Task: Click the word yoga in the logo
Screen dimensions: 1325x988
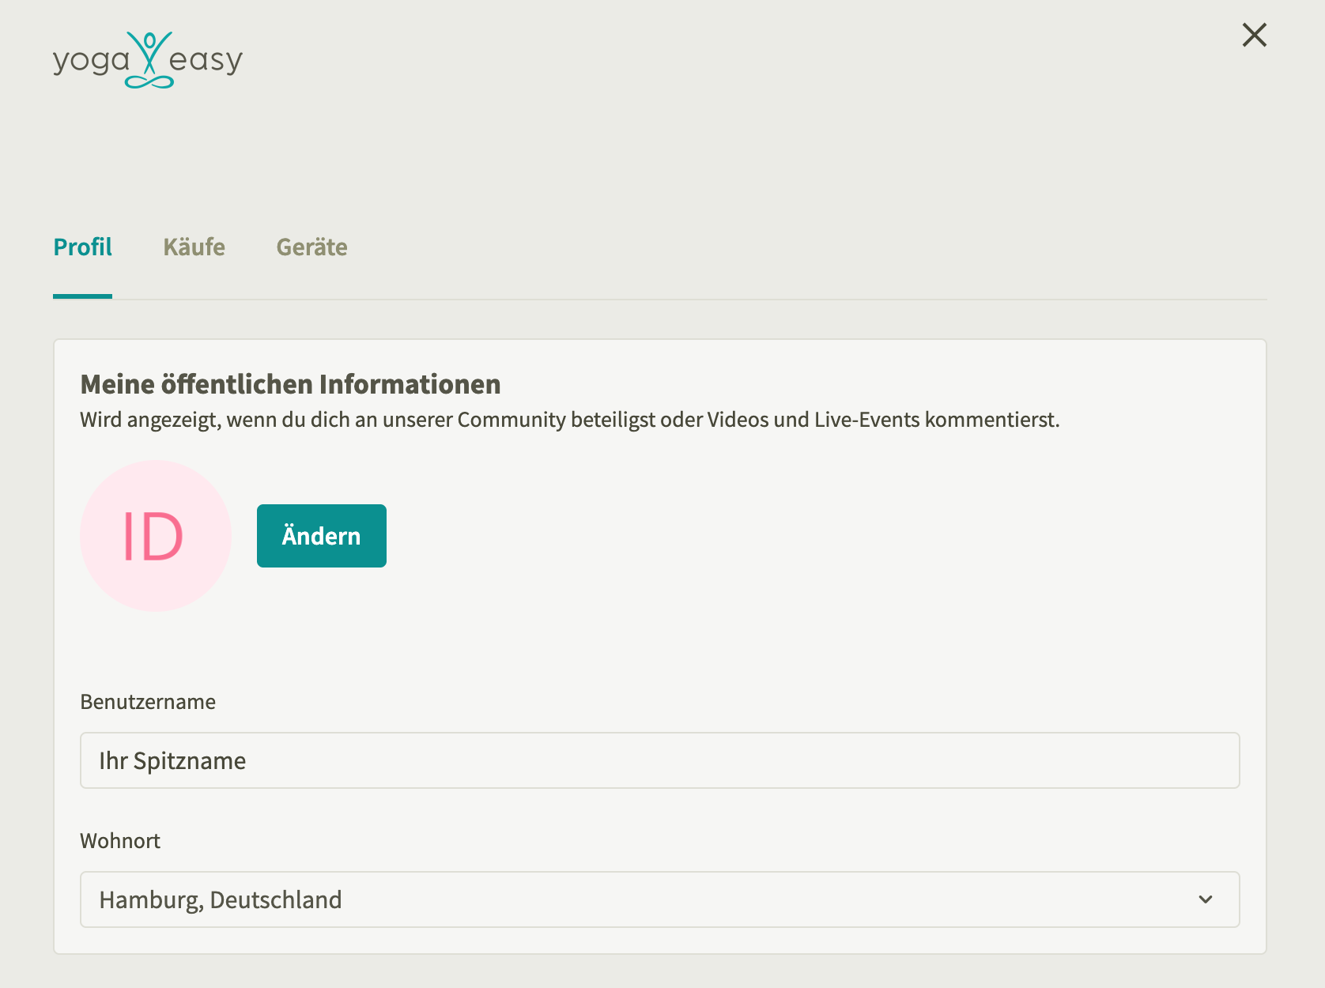Action: click(91, 62)
